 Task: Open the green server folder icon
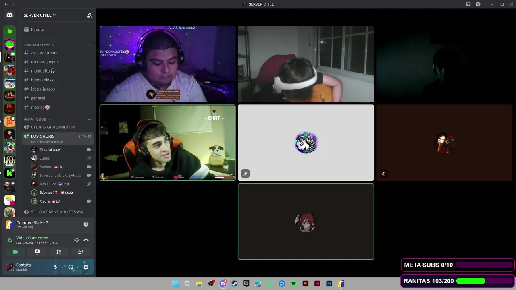tap(10, 31)
